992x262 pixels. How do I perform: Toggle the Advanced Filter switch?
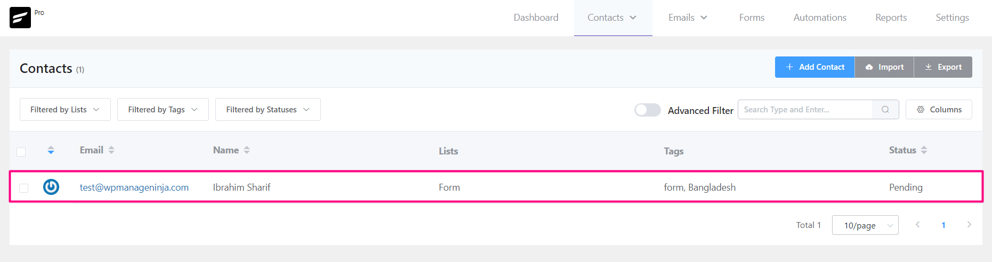tap(648, 110)
